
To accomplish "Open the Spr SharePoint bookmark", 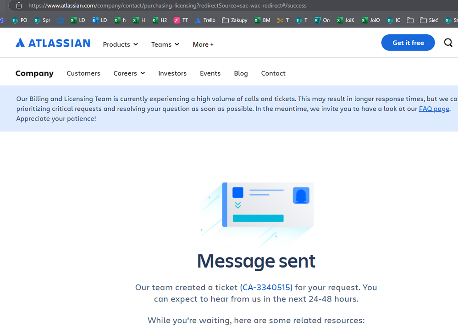I will coord(42,20).
